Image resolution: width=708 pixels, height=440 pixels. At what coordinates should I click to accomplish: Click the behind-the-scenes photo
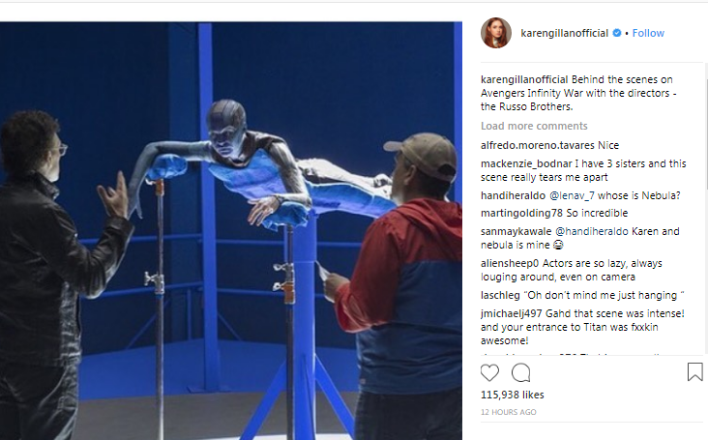[231, 230]
